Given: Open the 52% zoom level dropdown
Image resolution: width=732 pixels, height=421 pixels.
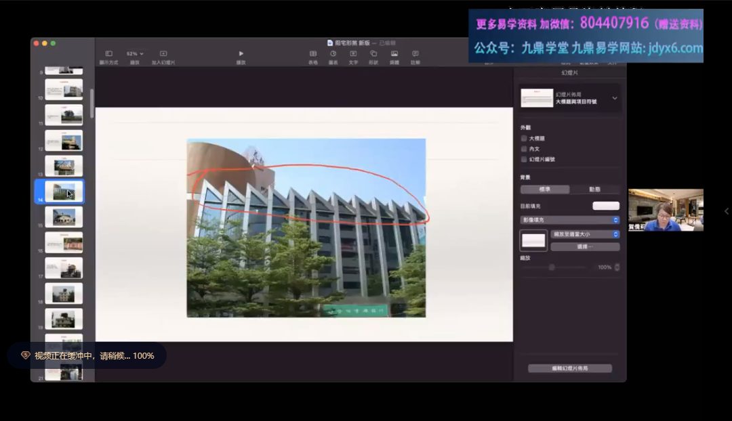Looking at the screenshot, I should pos(135,53).
